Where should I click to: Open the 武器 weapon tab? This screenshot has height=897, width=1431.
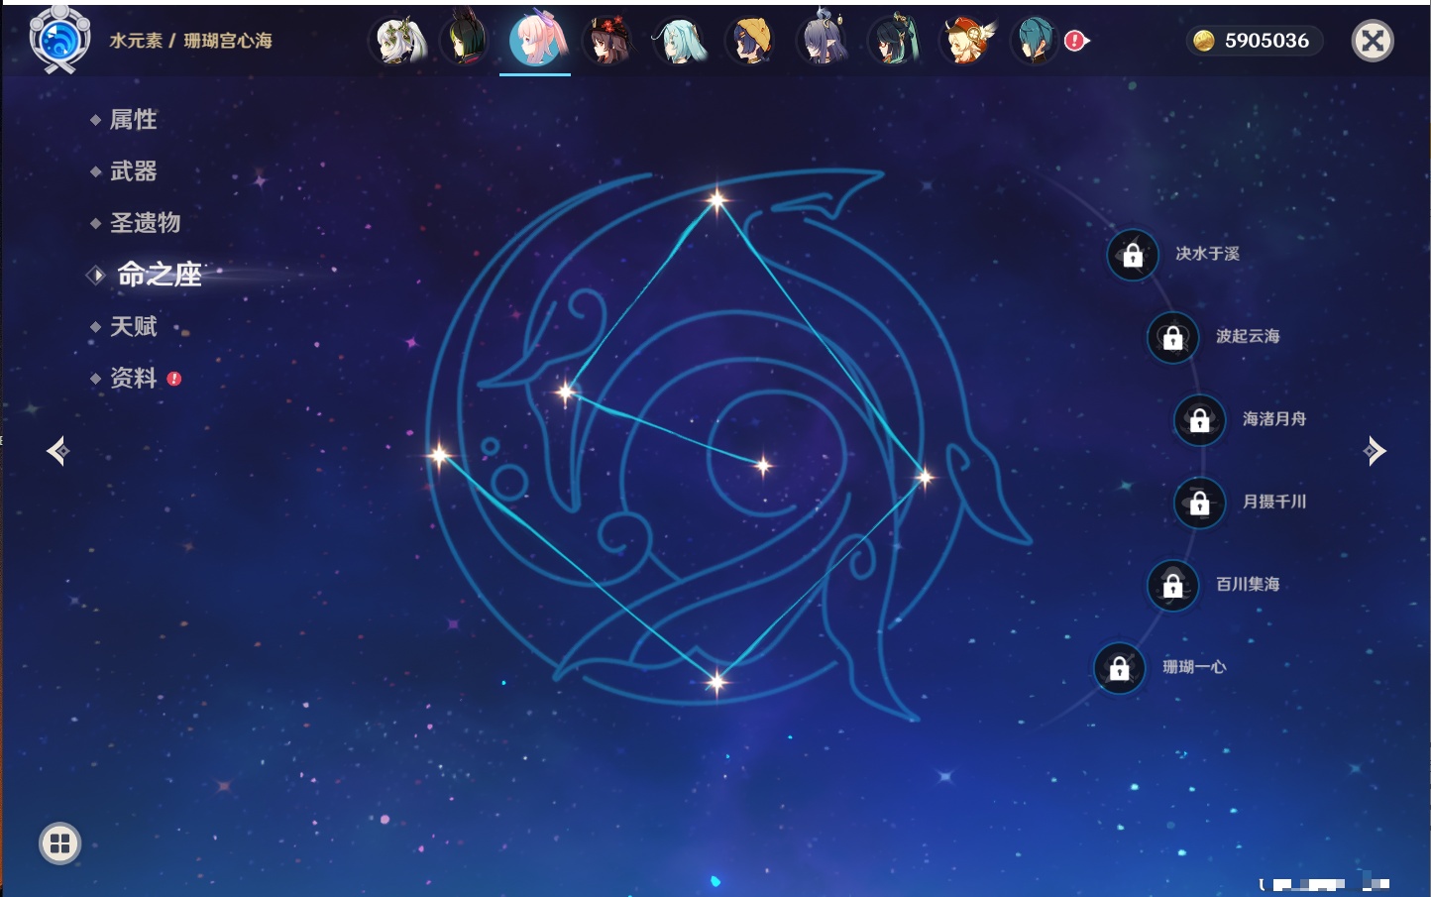pos(133,171)
